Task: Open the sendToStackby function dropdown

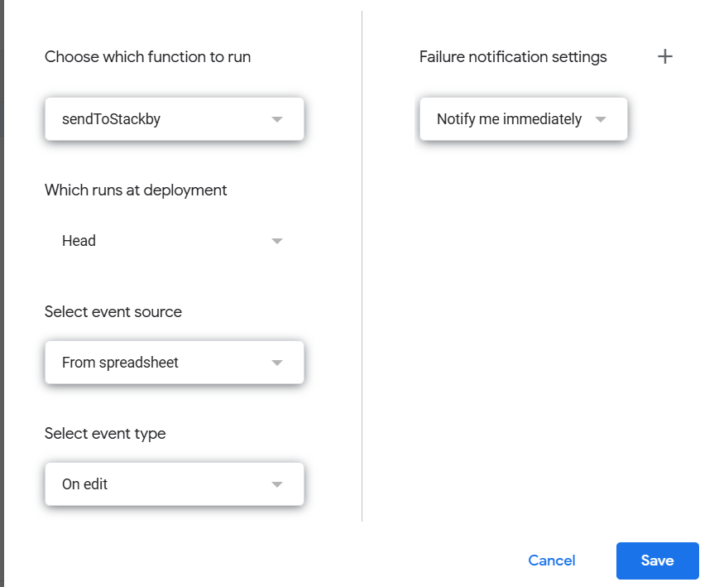Action: (x=175, y=119)
